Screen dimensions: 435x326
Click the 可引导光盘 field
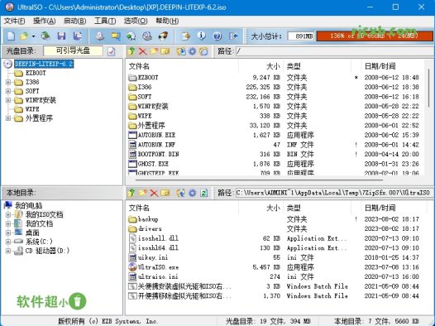[x=73, y=51]
